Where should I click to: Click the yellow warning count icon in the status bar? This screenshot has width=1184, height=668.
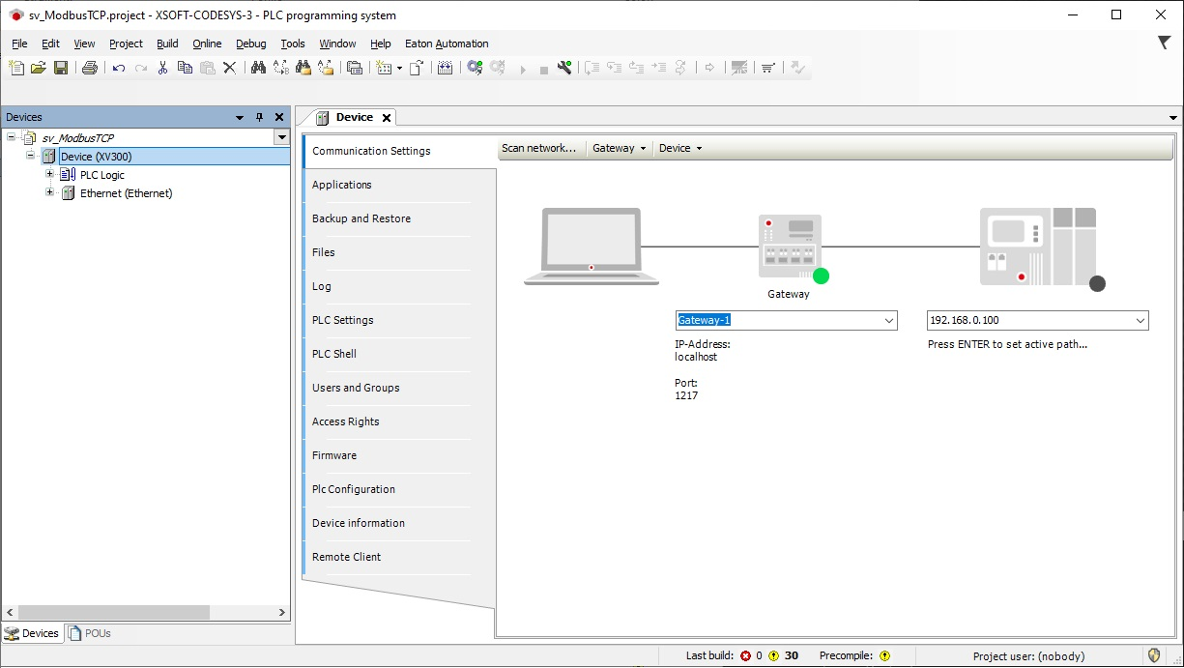click(773, 656)
